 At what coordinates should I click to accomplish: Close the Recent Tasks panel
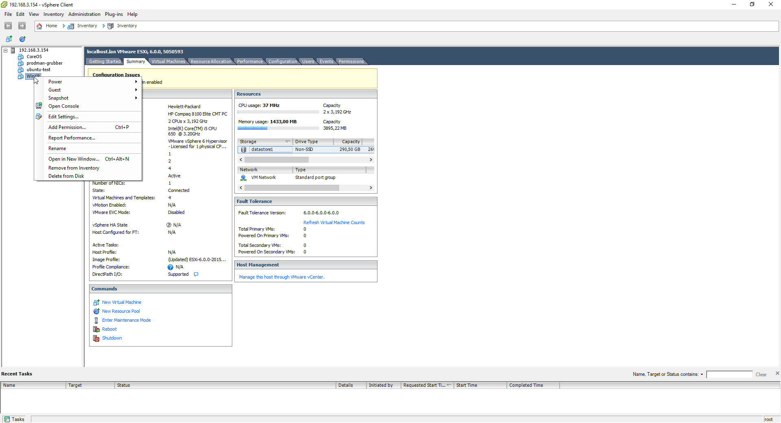777,373
